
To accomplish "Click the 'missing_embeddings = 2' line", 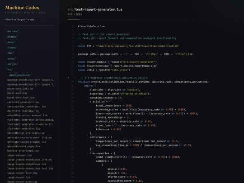I will 113,117.
